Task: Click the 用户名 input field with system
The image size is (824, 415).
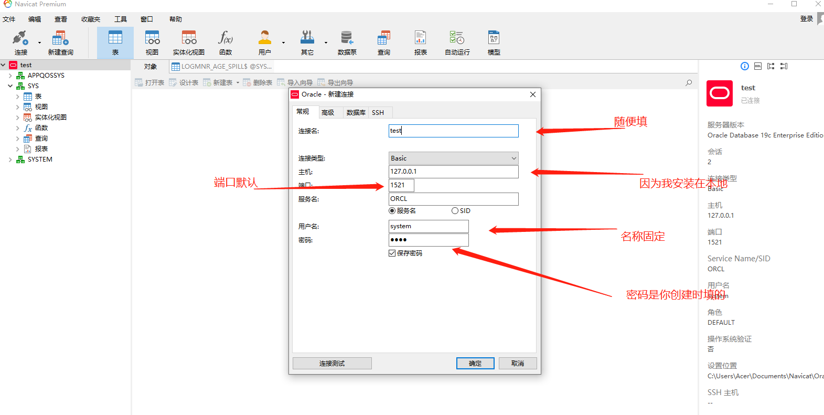Action: click(x=429, y=227)
